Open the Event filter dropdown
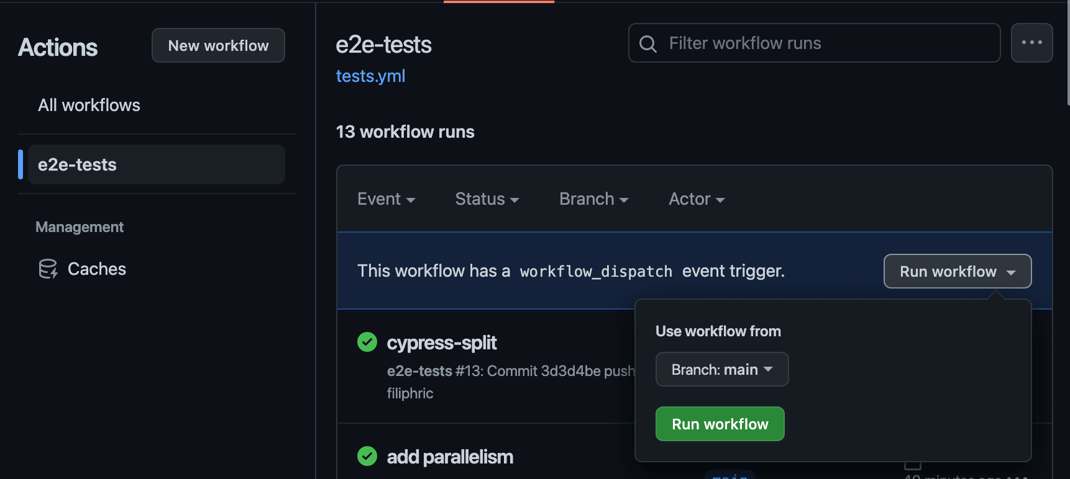This screenshot has width=1070, height=479. point(386,199)
